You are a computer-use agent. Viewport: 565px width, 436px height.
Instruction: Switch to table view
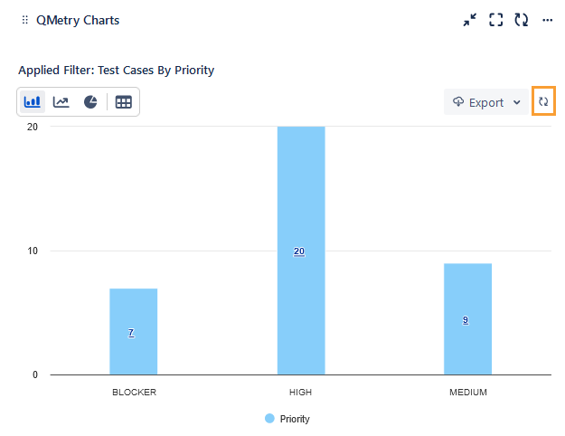pyautogui.click(x=124, y=102)
